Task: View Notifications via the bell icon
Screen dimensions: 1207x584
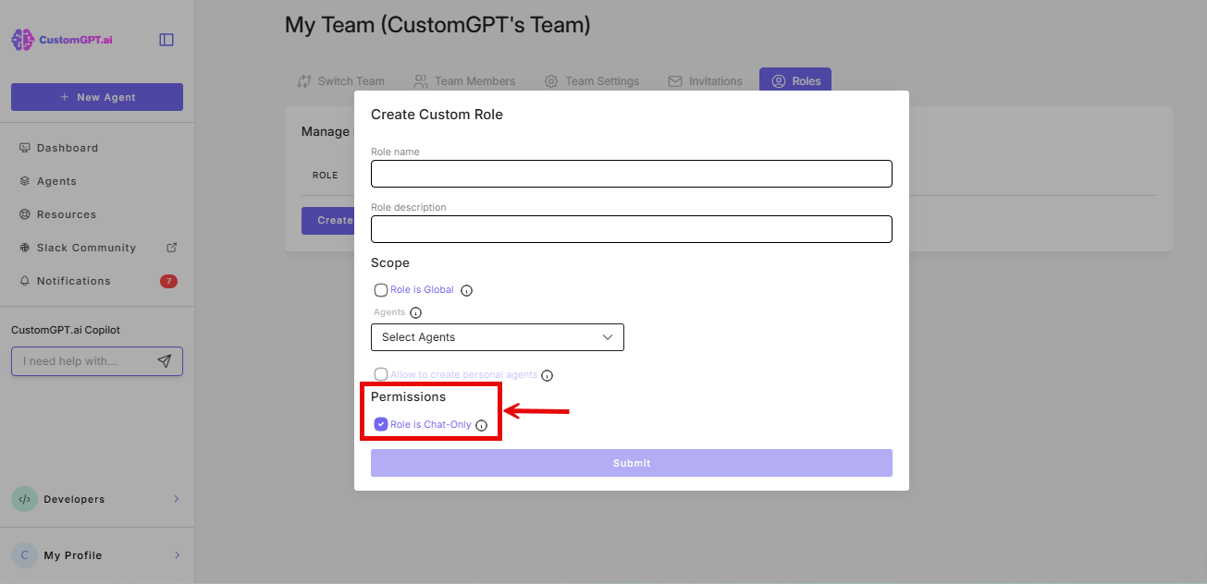Action: 72,280
